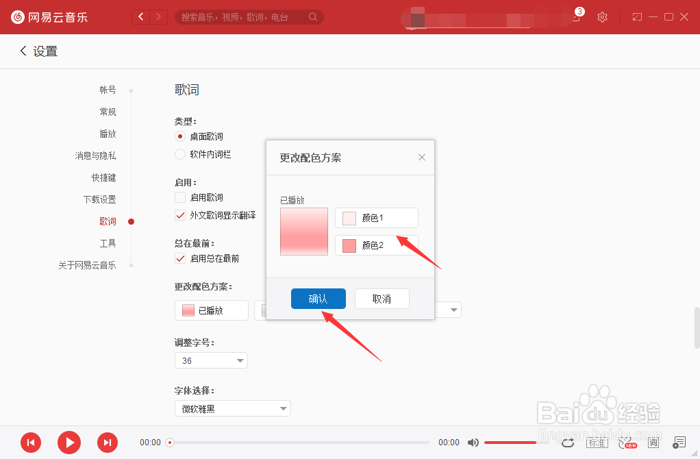Viewport: 700px width, 459px height.
Task: Open the settings gear icon
Action: (x=602, y=16)
